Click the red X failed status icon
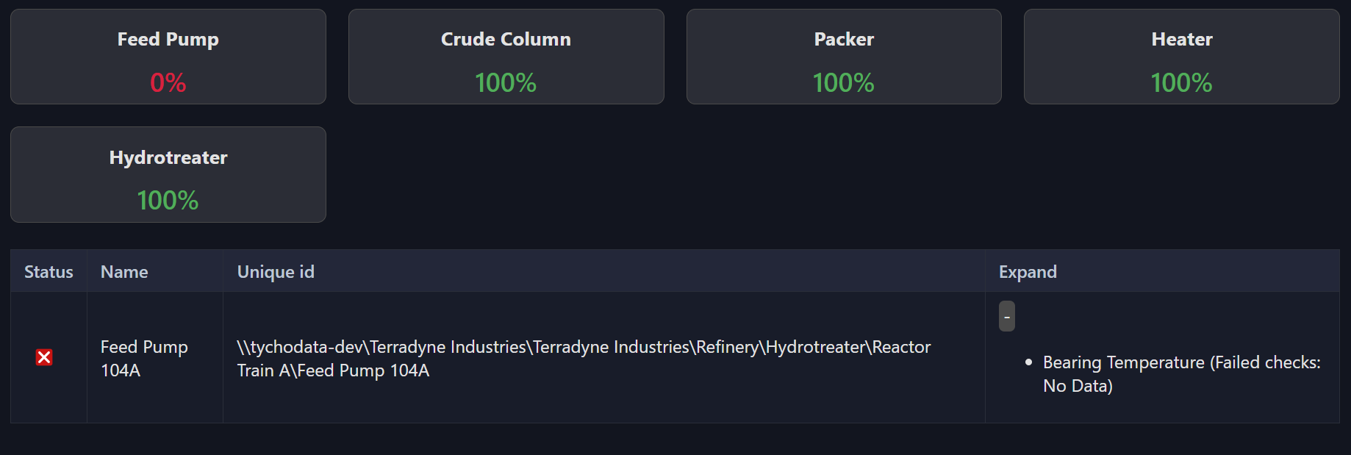Image resolution: width=1351 pixels, height=455 pixels. click(44, 357)
